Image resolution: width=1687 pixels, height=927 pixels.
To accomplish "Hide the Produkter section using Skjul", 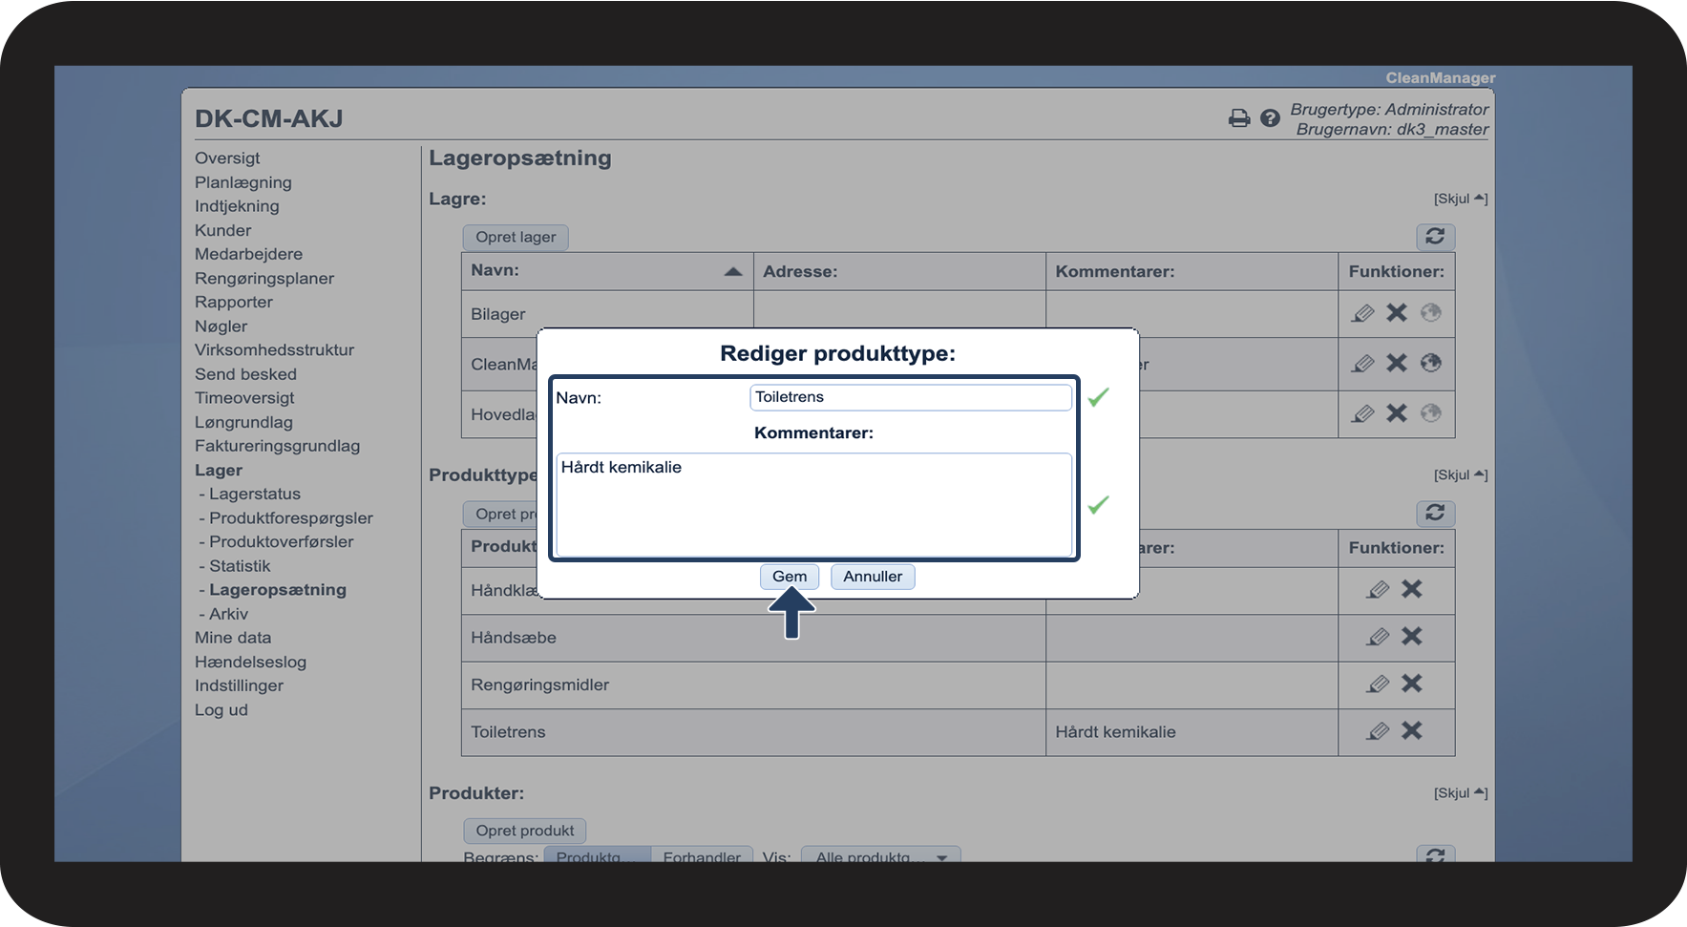I will [1460, 793].
